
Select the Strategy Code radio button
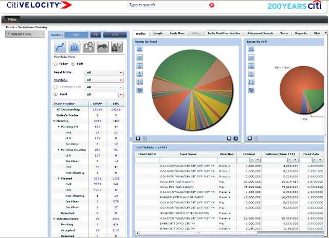click(x=56, y=87)
